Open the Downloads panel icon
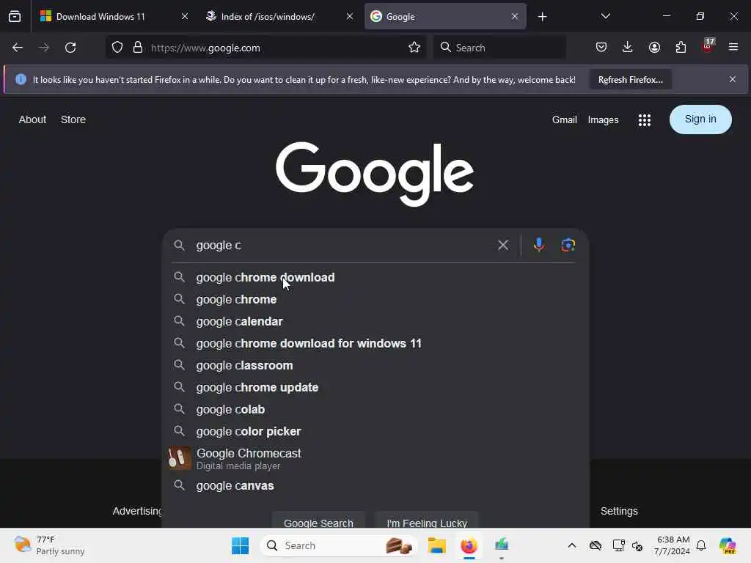751x563 pixels. point(628,48)
